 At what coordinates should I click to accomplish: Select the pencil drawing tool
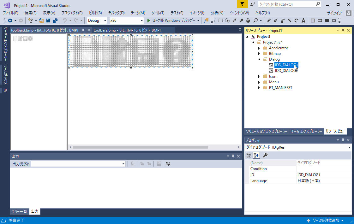[x=269, y=21]
